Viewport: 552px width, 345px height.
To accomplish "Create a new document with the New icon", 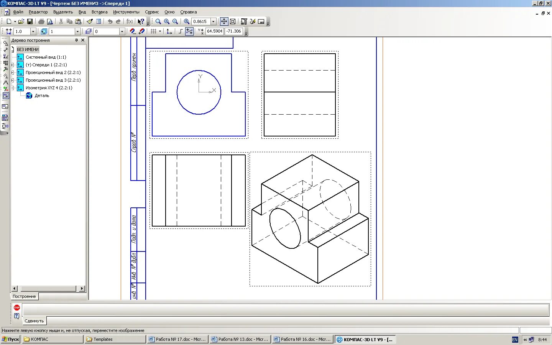I will pos(8,21).
